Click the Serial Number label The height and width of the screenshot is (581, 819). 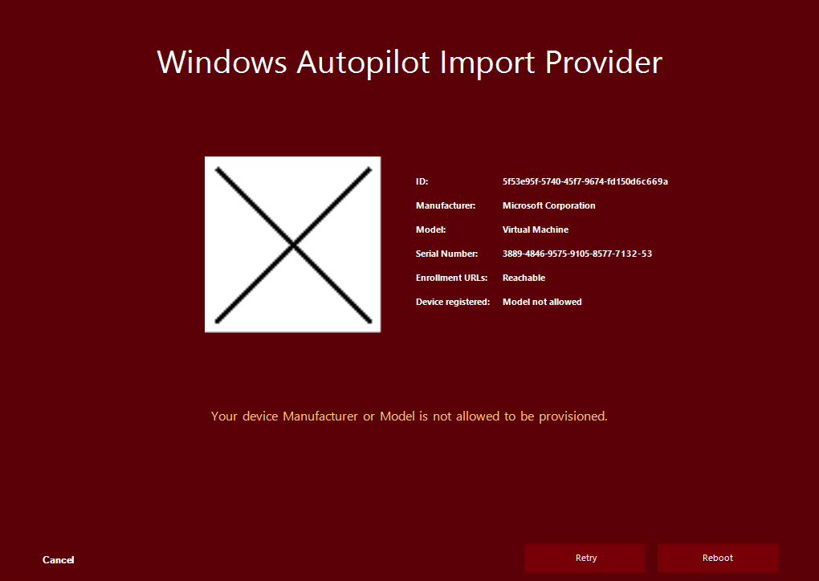click(x=446, y=254)
